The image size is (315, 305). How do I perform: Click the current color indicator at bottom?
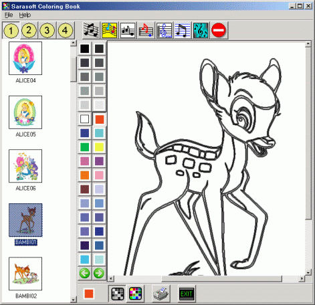click(89, 294)
